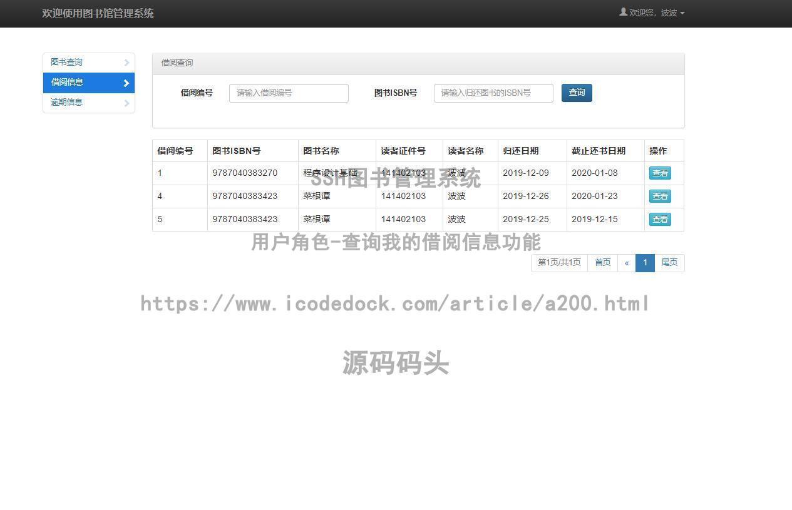Select the 逾期信息 sidebar menu item
Screen dimensions: 792x510
click(66, 103)
